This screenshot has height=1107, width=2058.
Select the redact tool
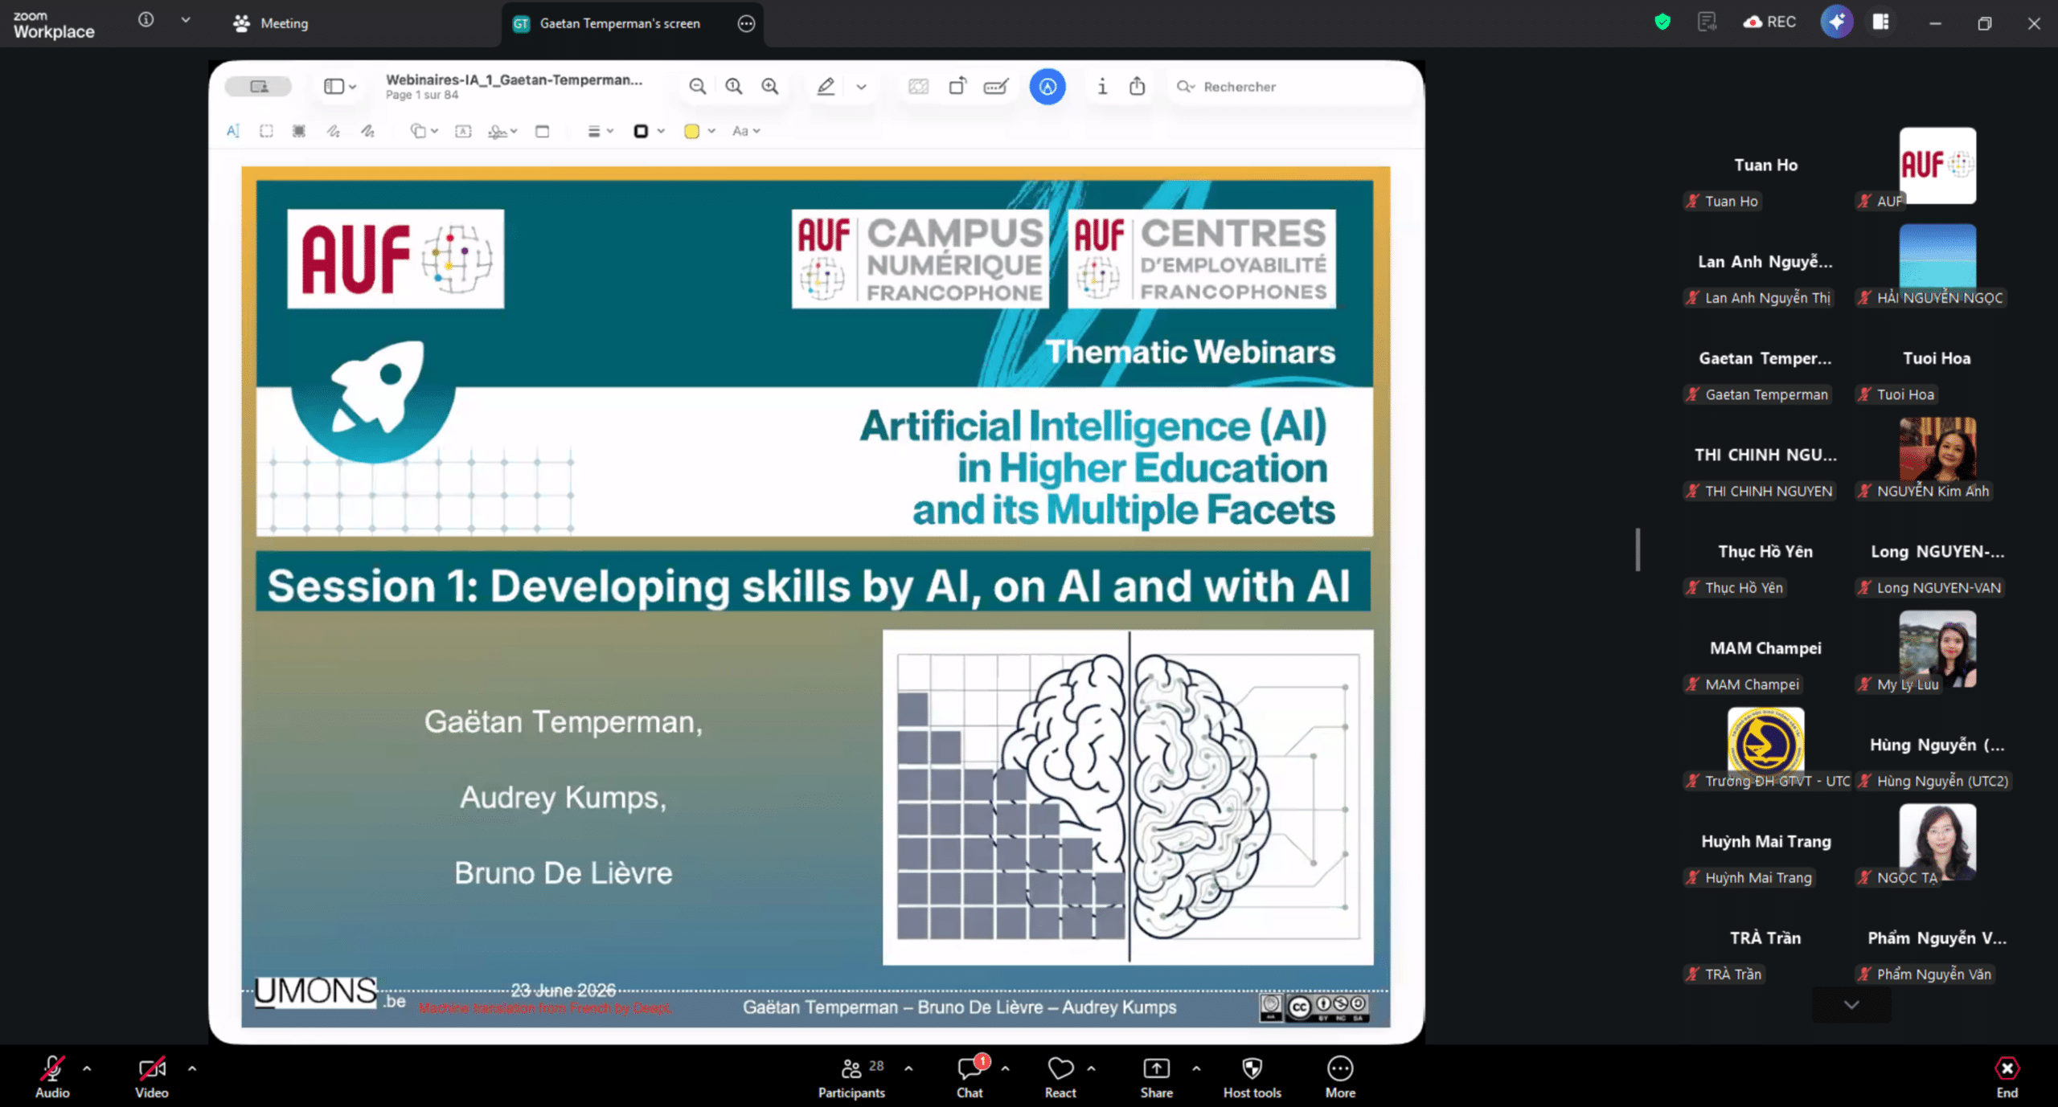pos(298,131)
